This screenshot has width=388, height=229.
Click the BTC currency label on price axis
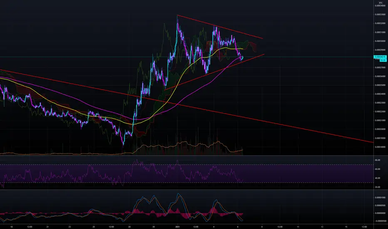pos(381,3)
